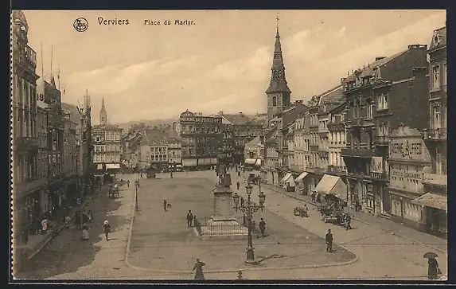Screen dimensions: 456x289
Task: Click the person holding an umbrella
Action: [432, 265]
